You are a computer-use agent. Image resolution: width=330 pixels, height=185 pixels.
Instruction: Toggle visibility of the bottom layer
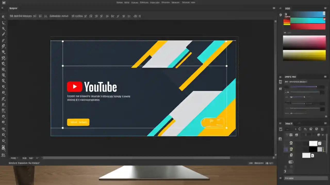[x=291, y=155]
